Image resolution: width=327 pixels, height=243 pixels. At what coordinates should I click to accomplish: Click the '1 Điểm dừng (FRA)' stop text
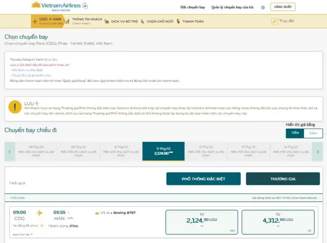coord(63,226)
